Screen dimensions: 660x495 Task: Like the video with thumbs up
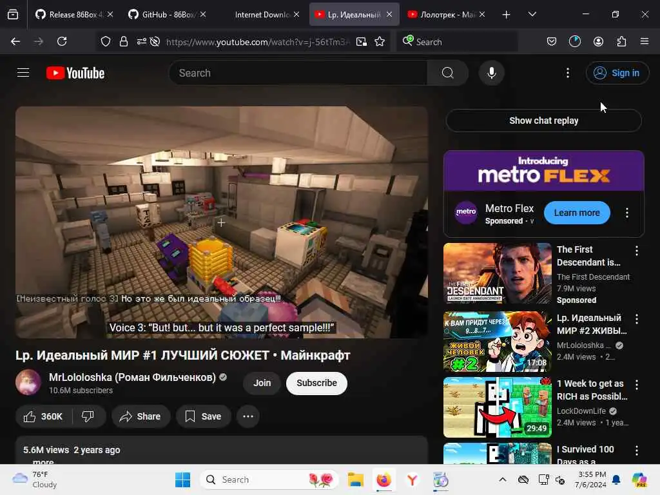pyautogui.click(x=43, y=416)
